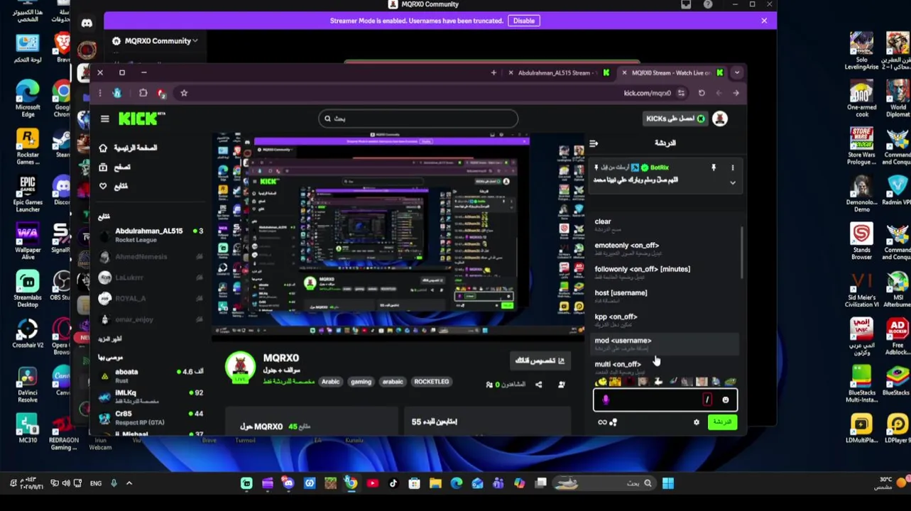This screenshot has width=911, height=511.
Task: Dismiss the Discord Streamer Mode banner
Action: pos(764,21)
